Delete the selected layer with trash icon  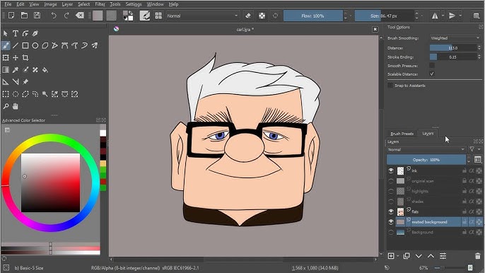[478, 256]
